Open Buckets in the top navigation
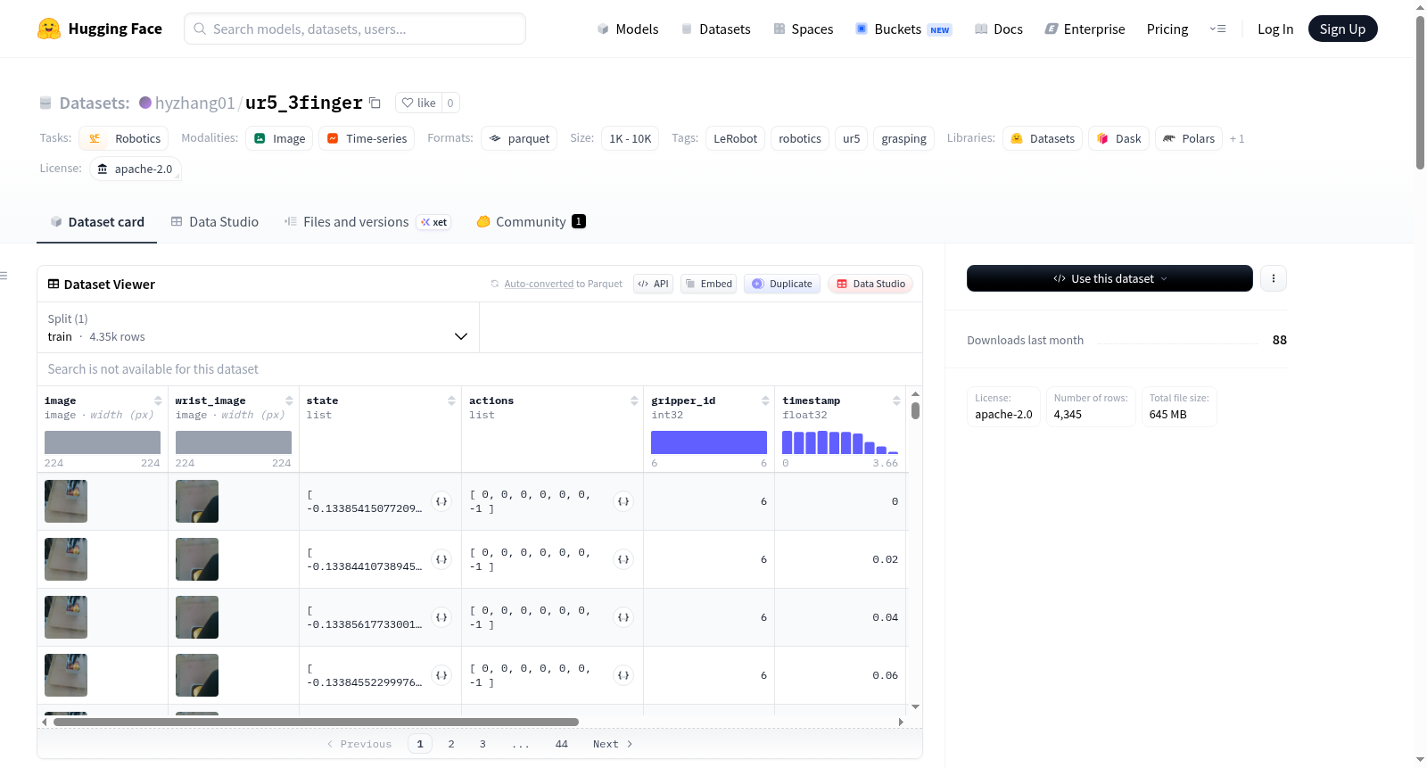This screenshot has width=1427, height=768. pos(903,29)
